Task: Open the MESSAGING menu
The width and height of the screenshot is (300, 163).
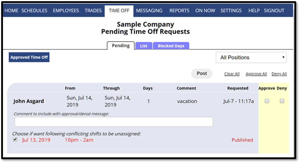Action: (x=149, y=10)
